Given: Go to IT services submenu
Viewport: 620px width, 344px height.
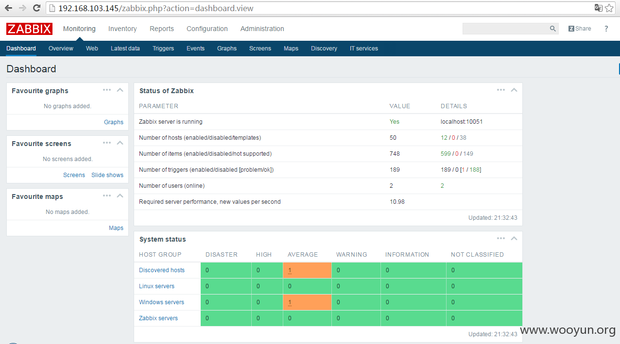Looking at the screenshot, I should pyautogui.click(x=364, y=49).
